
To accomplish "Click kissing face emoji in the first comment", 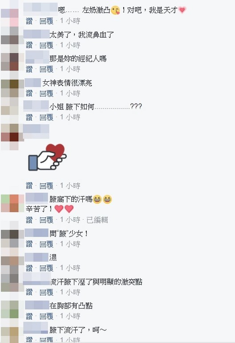I will point(115,10).
